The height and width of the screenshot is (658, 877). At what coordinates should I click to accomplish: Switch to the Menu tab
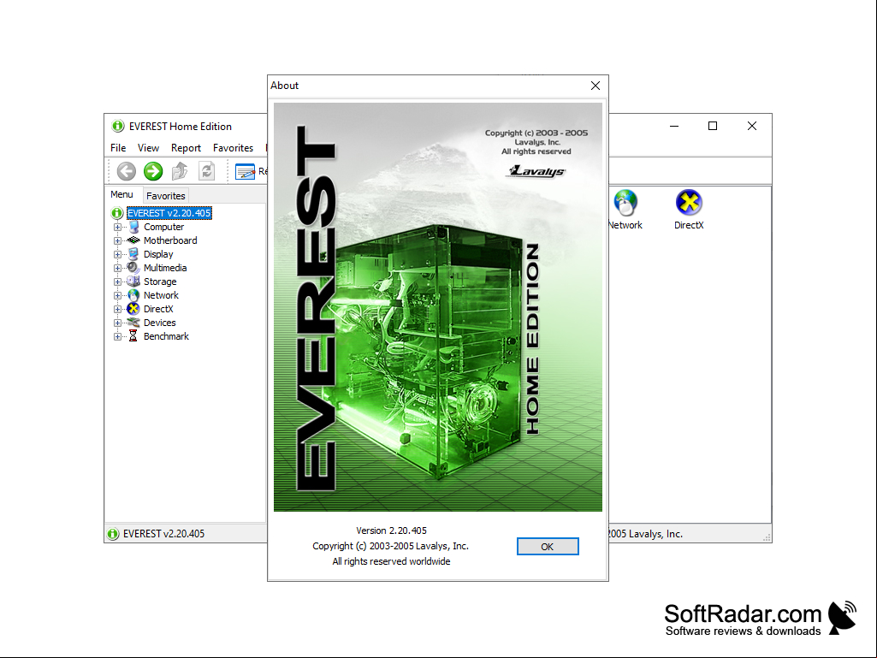pyautogui.click(x=122, y=195)
